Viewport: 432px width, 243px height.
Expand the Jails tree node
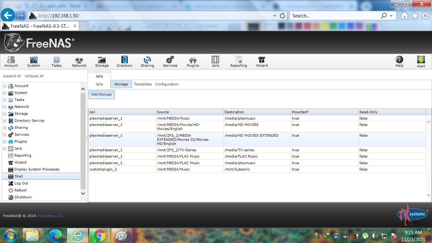[x=4, y=148]
